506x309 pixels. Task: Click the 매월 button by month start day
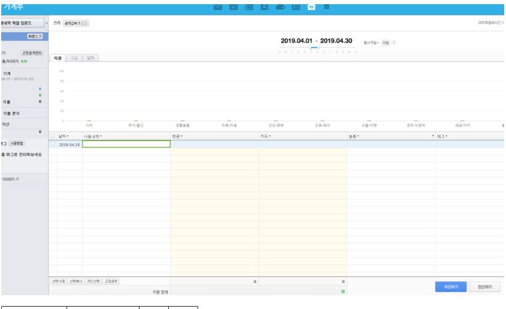coord(386,43)
